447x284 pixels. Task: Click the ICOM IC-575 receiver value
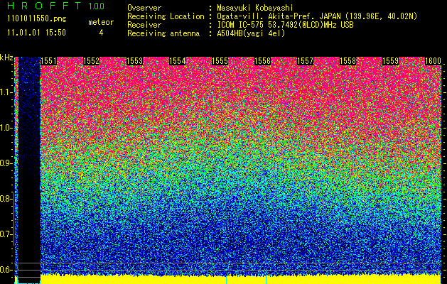tap(285, 25)
